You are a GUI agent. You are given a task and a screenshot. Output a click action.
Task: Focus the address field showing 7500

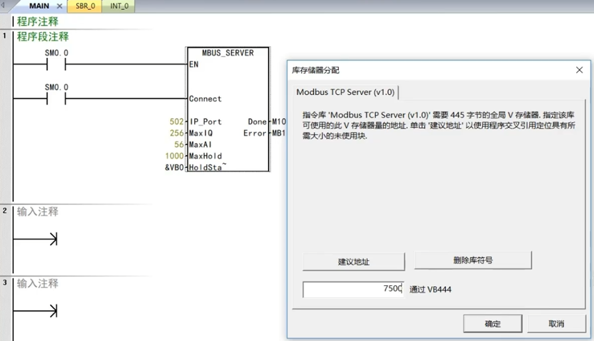(x=353, y=289)
